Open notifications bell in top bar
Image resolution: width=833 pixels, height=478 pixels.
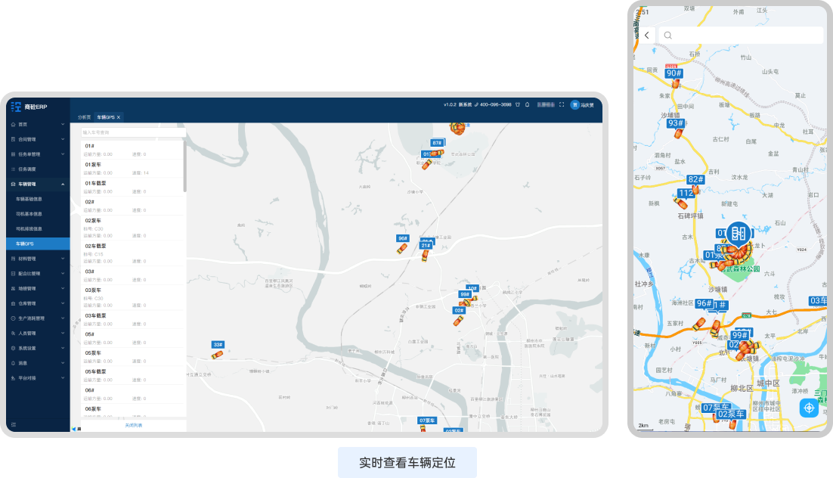coord(527,104)
